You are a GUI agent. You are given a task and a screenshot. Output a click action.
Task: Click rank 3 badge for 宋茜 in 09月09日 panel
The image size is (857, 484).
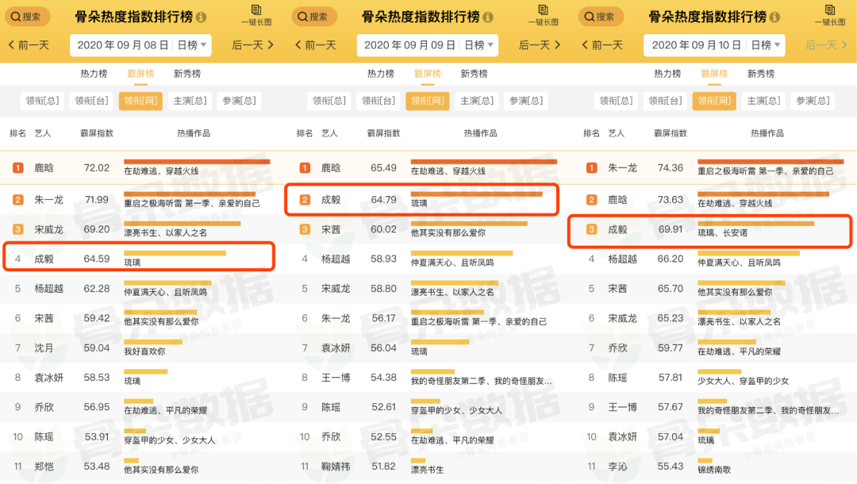click(x=305, y=229)
